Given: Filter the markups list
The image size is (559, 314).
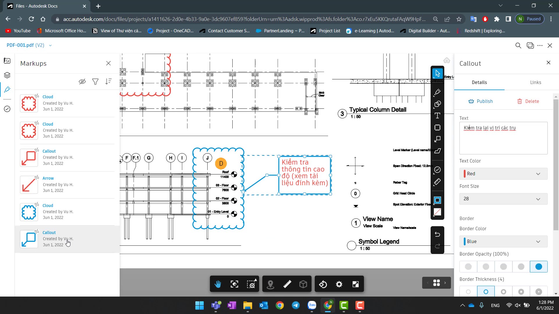Looking at the screenshot, I should pos(95,82).
